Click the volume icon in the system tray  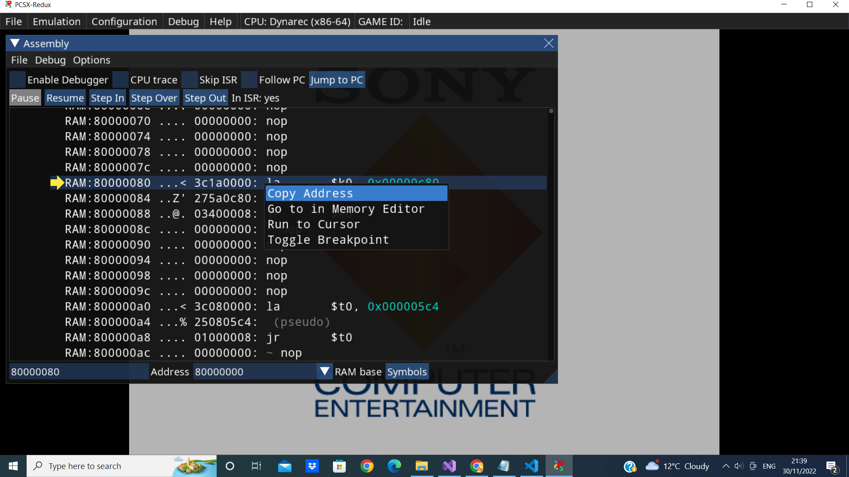pos(739,466)
